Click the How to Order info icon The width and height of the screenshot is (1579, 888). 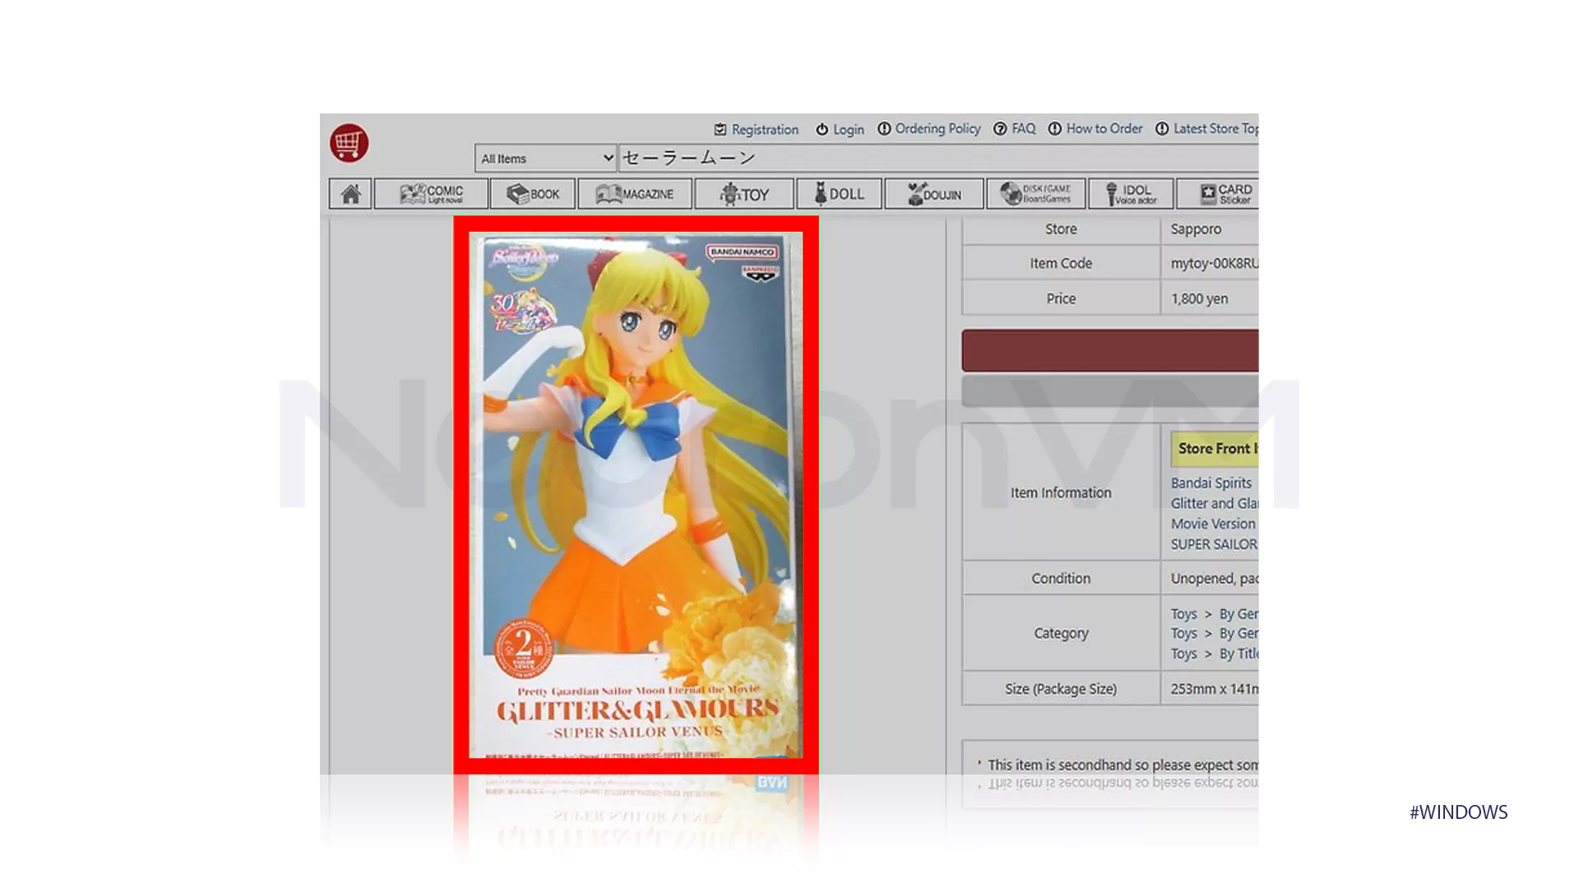(x=1054, y=128)
